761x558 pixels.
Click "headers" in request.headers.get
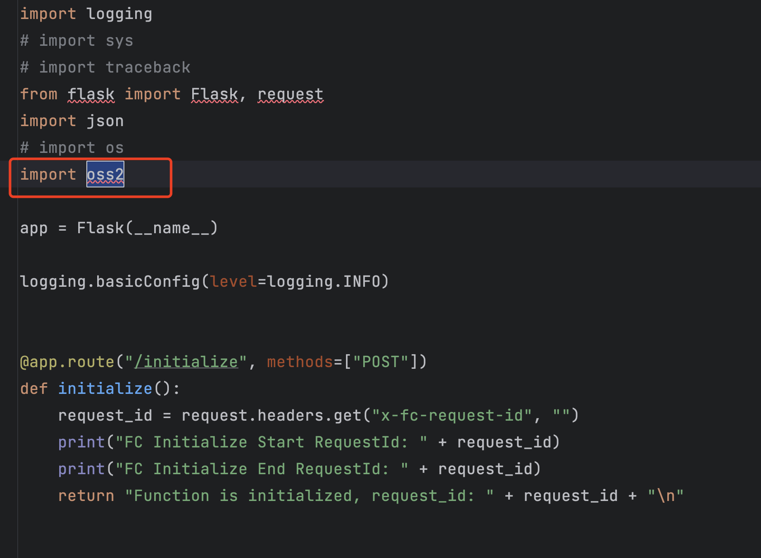[x=291, y=415]
